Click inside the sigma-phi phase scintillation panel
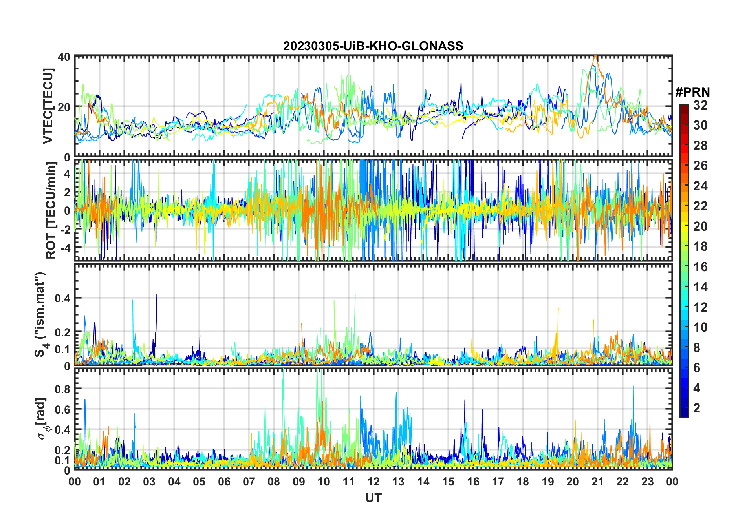Screen dimensions: 747x522 (x=373, y=418)
